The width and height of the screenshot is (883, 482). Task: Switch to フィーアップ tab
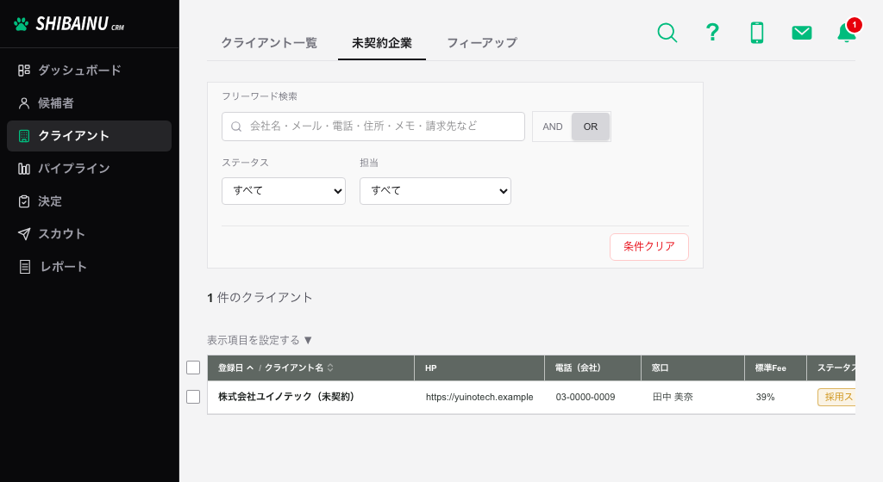coord(482,43)
